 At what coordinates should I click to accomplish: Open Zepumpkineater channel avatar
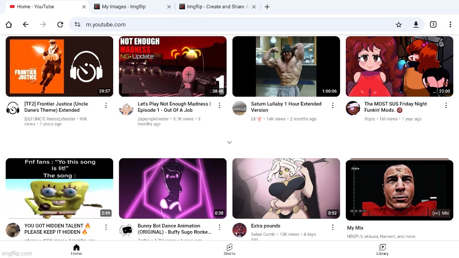point(126,109)
